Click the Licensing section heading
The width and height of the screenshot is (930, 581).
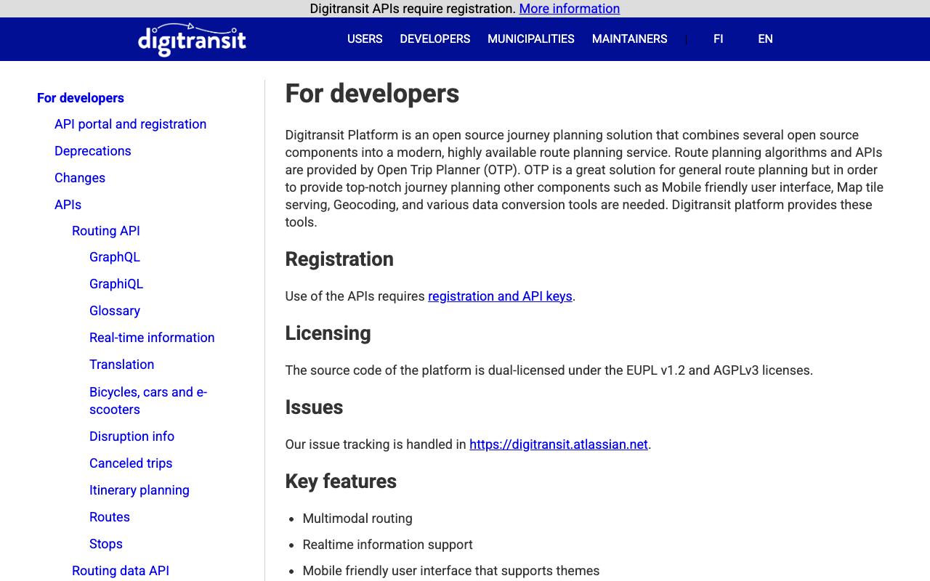coord(328,333)
